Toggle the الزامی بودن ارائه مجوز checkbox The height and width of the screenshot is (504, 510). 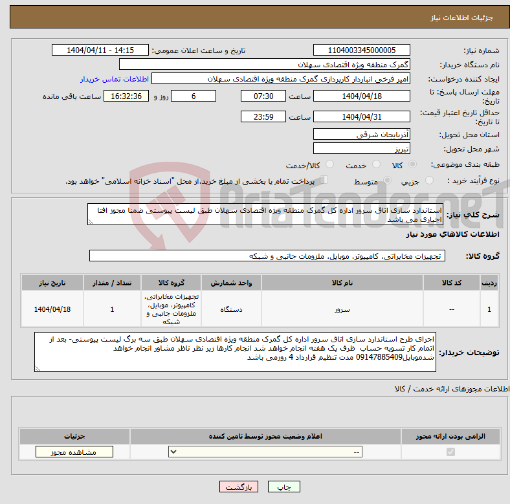[x=450, y=452]
